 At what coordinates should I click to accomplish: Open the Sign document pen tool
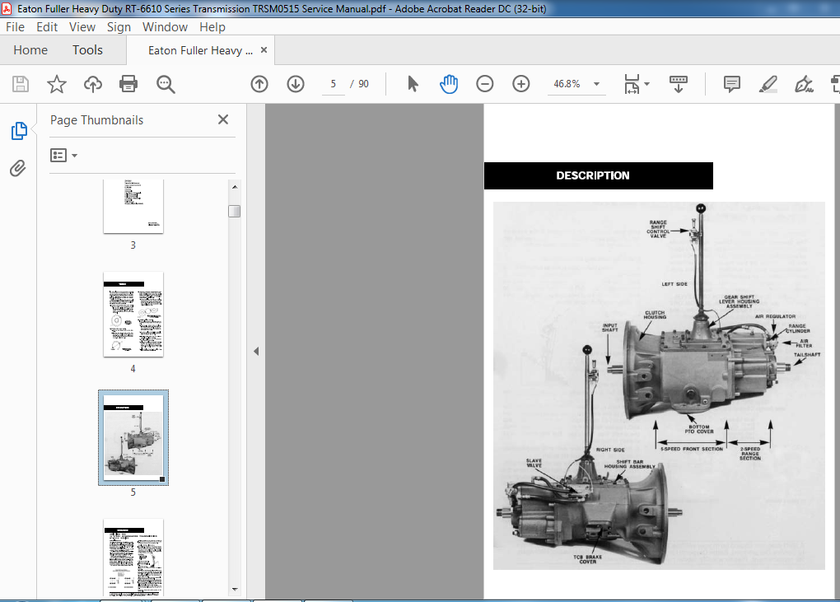804,84
